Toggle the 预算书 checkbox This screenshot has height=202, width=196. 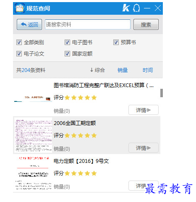[x=116, y=42]
